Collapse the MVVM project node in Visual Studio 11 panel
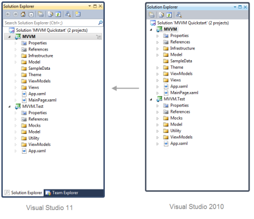Screen dimensions: 254x219 (x=10, y=37)
